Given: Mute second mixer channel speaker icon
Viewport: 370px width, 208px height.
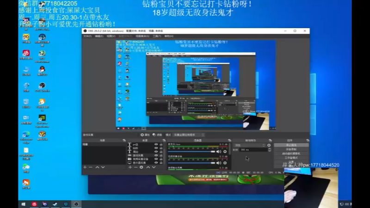Looking at the screenshot, I should pos(219,163).
